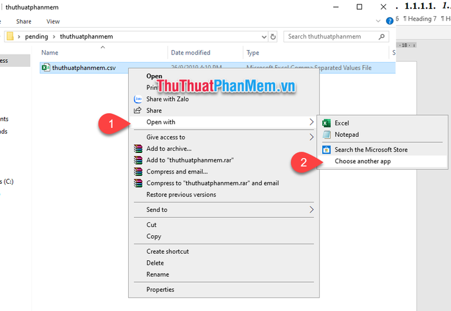Expand the Send to submenu arrow
Image resolution: width=451 pixels, height=311 pixels.
pyautogui.click(x=312, y=209)
